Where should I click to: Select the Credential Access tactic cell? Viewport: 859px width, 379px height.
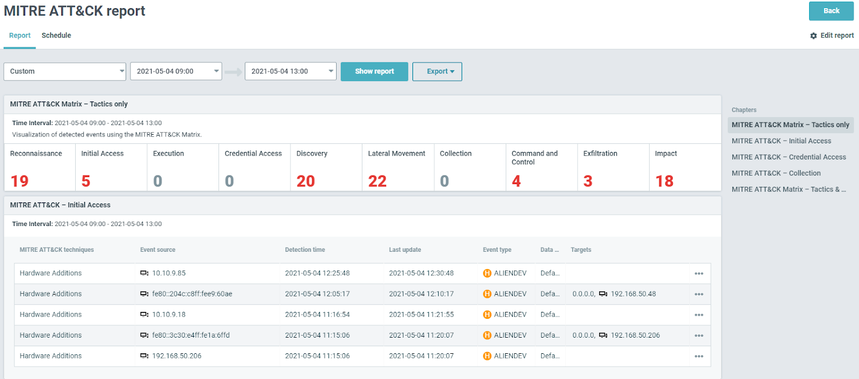254,167
